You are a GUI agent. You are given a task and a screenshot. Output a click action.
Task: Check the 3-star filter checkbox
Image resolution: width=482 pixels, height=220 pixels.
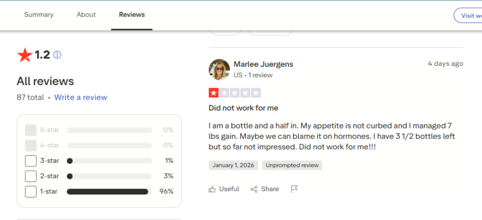click(x=31, y=161)
